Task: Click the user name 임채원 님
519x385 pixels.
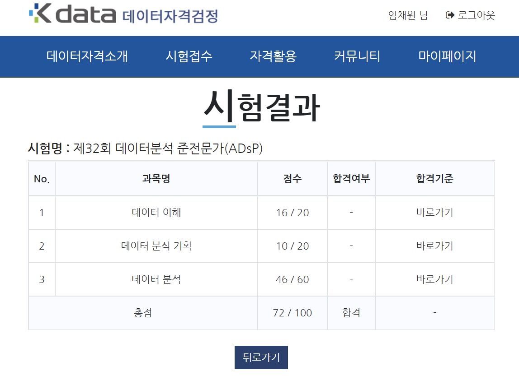Action: pyautogui.click(x=408, y=15)
